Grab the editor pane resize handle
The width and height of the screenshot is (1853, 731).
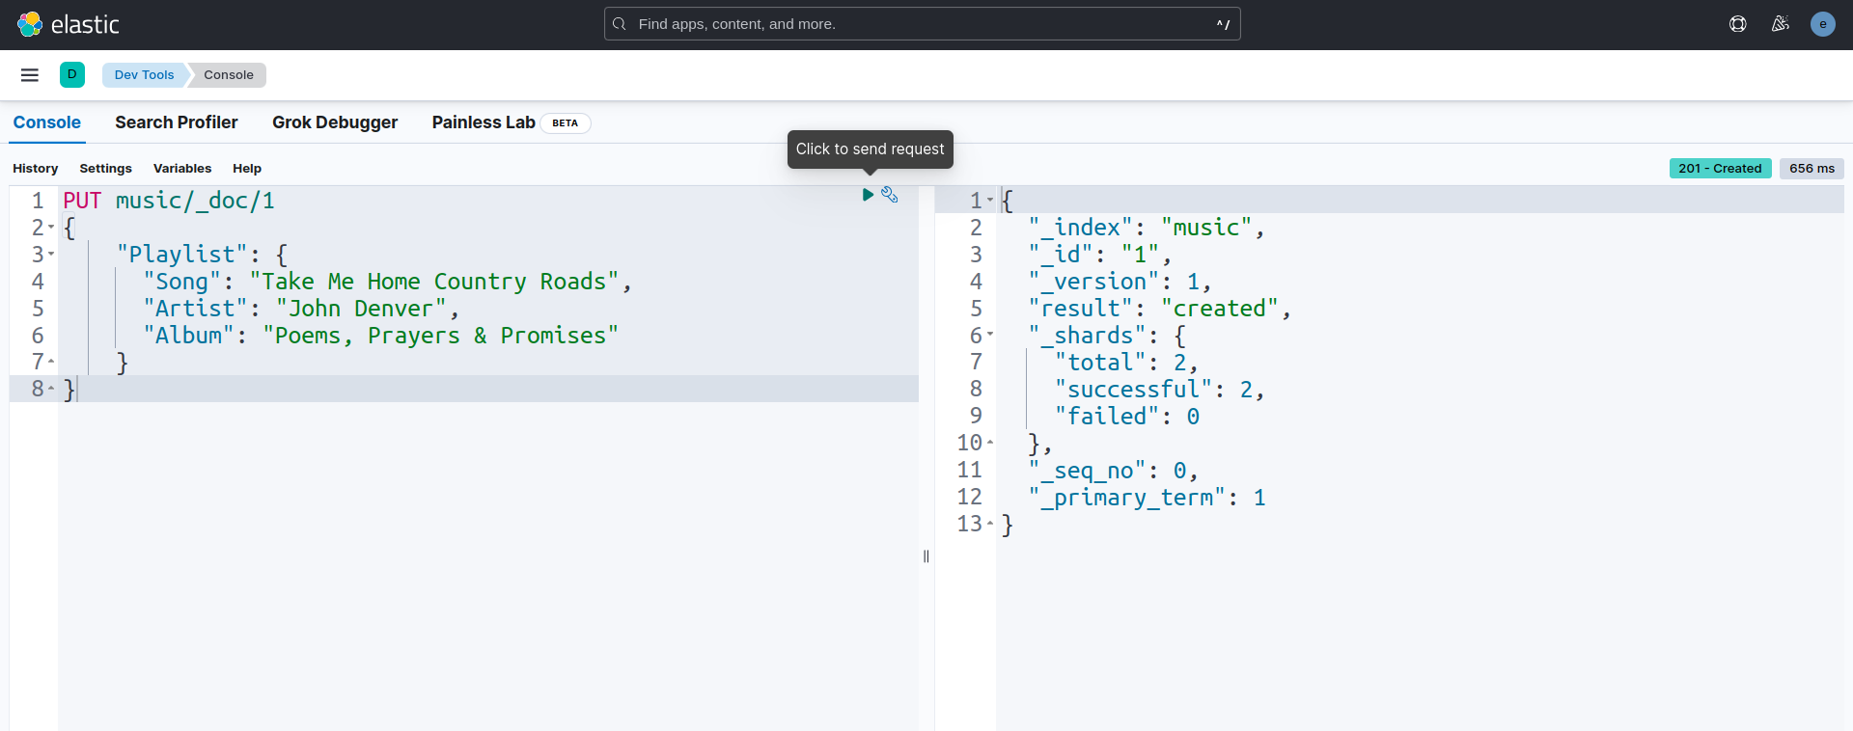coord(926,556)
